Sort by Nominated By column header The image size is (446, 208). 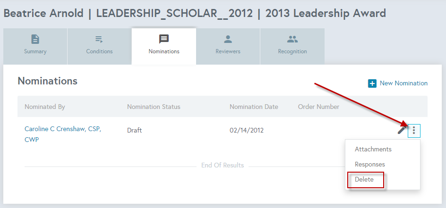point(45,107)
